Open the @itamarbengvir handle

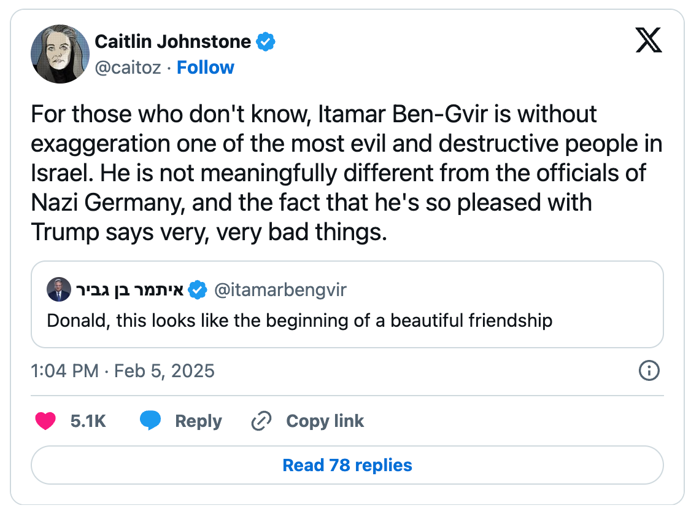click(x=280, y=290)
